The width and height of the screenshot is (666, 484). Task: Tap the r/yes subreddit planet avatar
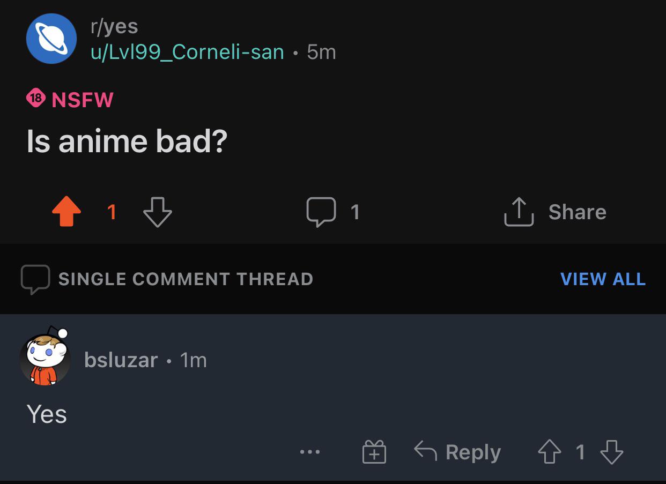51,39
